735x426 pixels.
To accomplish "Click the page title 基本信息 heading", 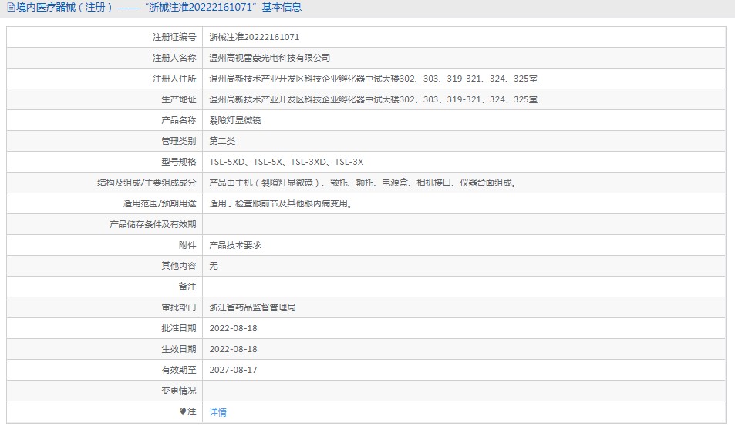I will (282, 8).
